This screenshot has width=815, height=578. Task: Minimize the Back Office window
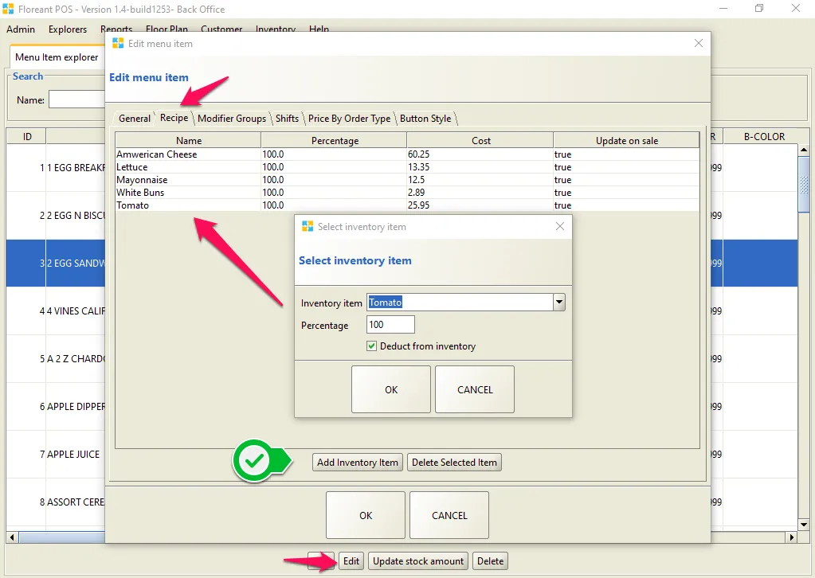coord(723,8)
